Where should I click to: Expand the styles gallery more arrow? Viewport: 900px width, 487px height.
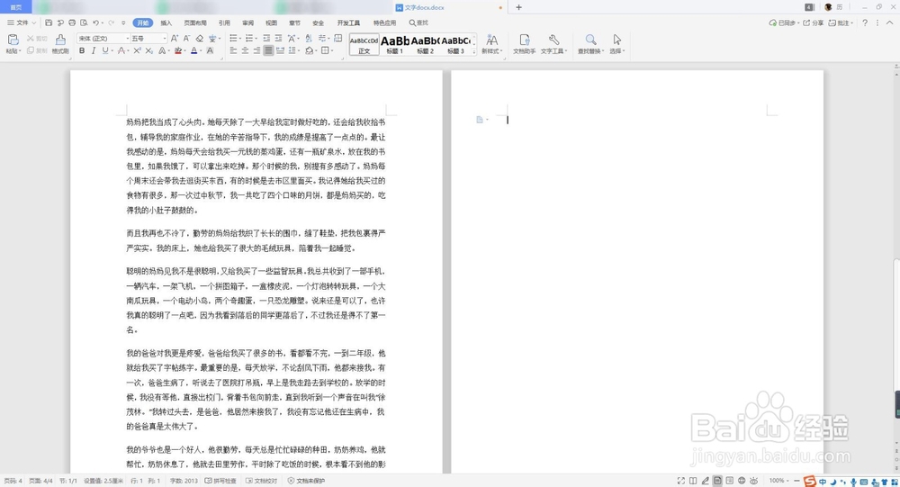click(473, 51)
